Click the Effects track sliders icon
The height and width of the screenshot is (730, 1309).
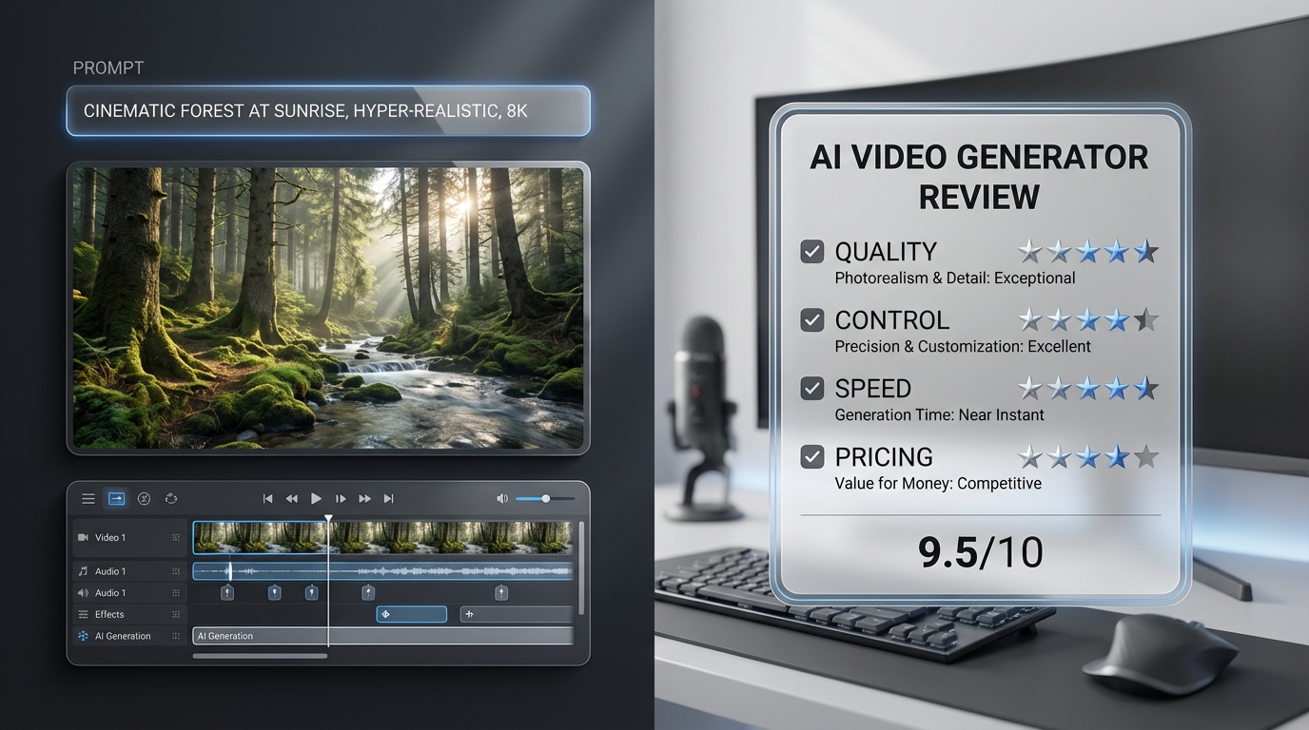(x=83, y=615)
